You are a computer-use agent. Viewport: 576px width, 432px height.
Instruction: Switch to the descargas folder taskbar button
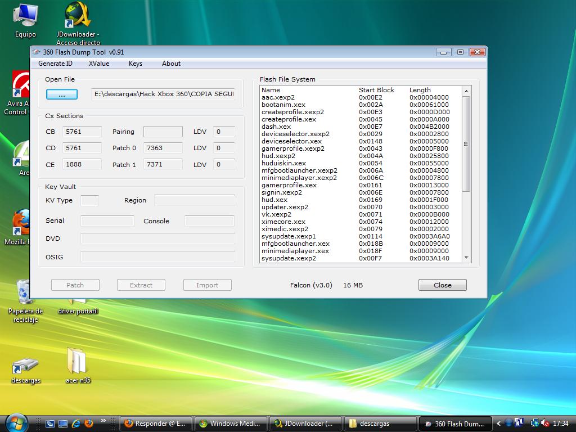pos(381,424)
